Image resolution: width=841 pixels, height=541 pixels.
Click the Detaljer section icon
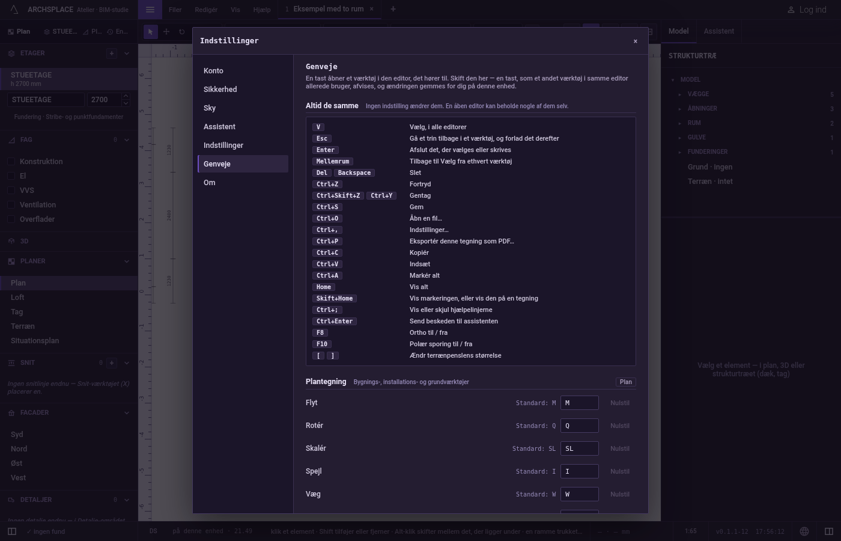point(11,500)
